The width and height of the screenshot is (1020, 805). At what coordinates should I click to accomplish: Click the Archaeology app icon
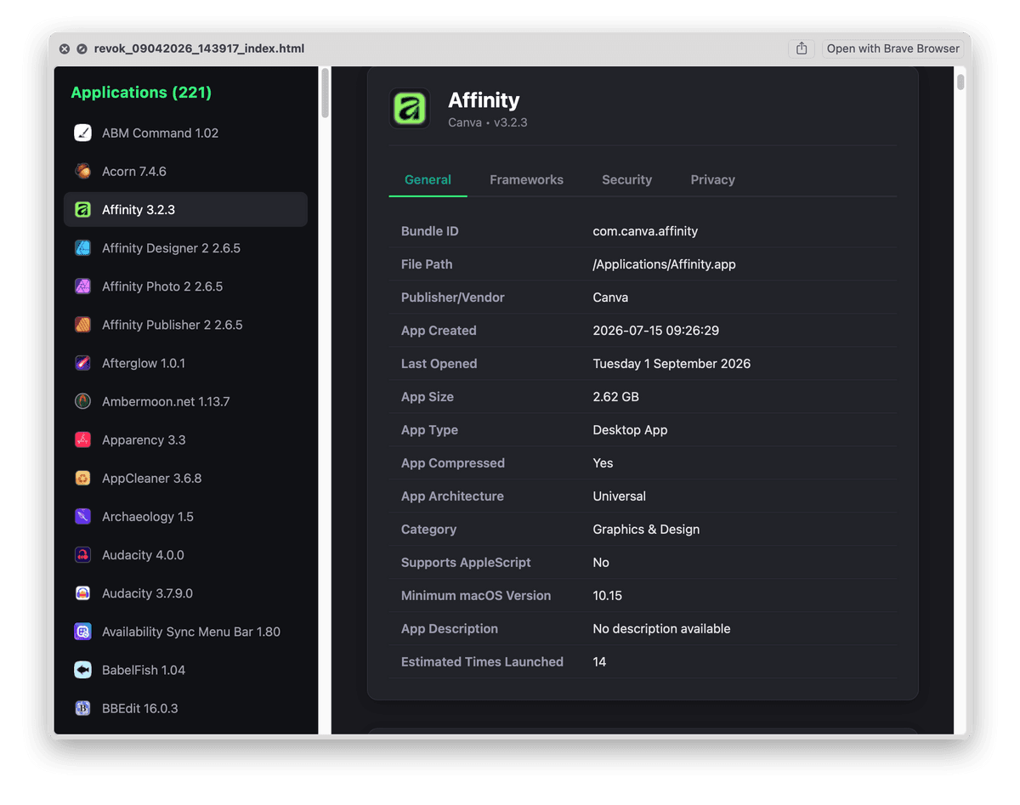click(x=82, y=516)
